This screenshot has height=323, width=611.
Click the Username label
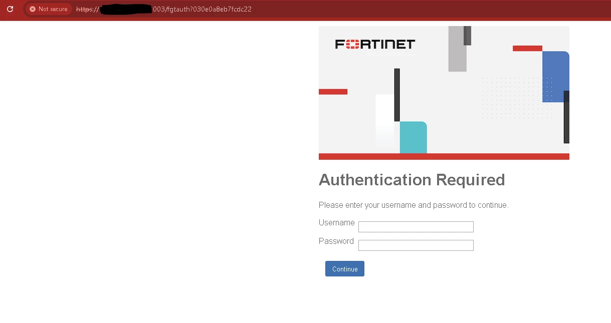(336, 222)
